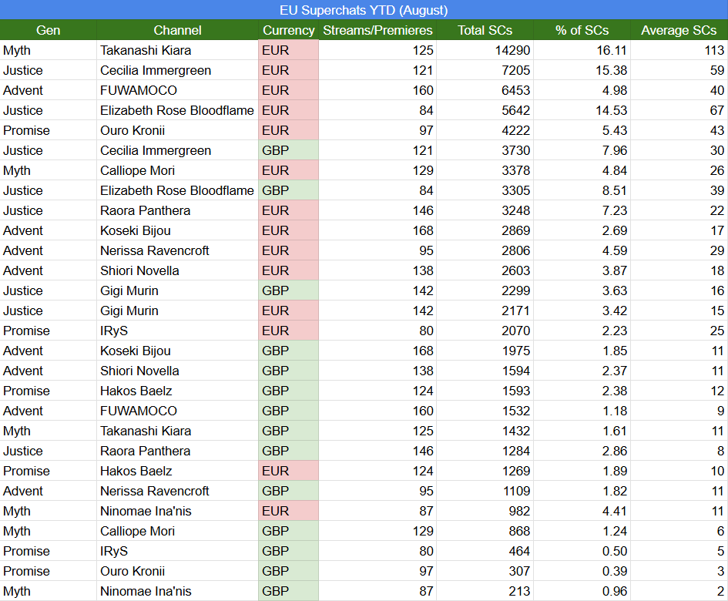Click Cecilia Immergreen in the GBP row
The image size is (728, 601).
(x=156, y=150)
